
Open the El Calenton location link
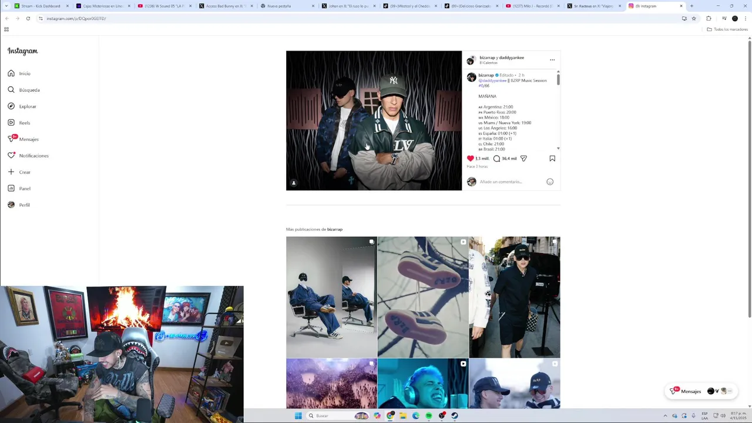[x=488, y=63]
